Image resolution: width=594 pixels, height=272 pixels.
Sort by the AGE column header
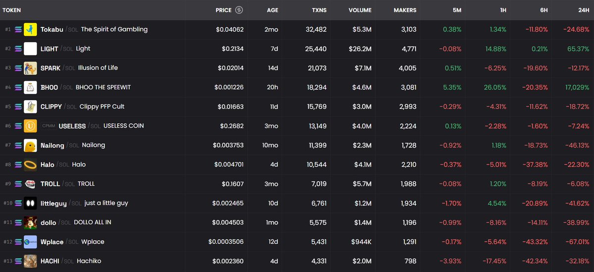[x=272, y=10]
